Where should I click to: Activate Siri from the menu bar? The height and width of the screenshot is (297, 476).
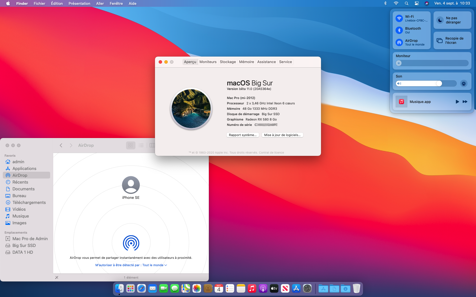pyautogui.click(x=427, y=3)
